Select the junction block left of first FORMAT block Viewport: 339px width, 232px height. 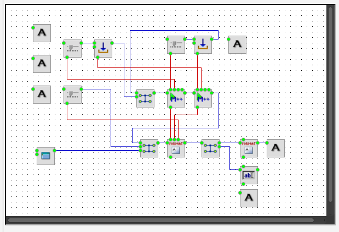click(149, 148)
